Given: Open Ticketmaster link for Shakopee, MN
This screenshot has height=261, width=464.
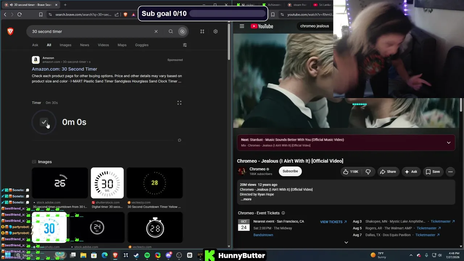Looking at the screenshot, I should pyautogui.click(x=443, y=221).
